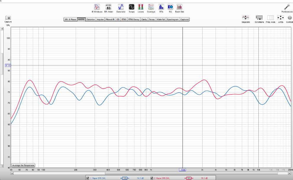Open the Levels meter
Image resolution: width=293 pixels, height=180 pixels.
(x=141, y=8)
